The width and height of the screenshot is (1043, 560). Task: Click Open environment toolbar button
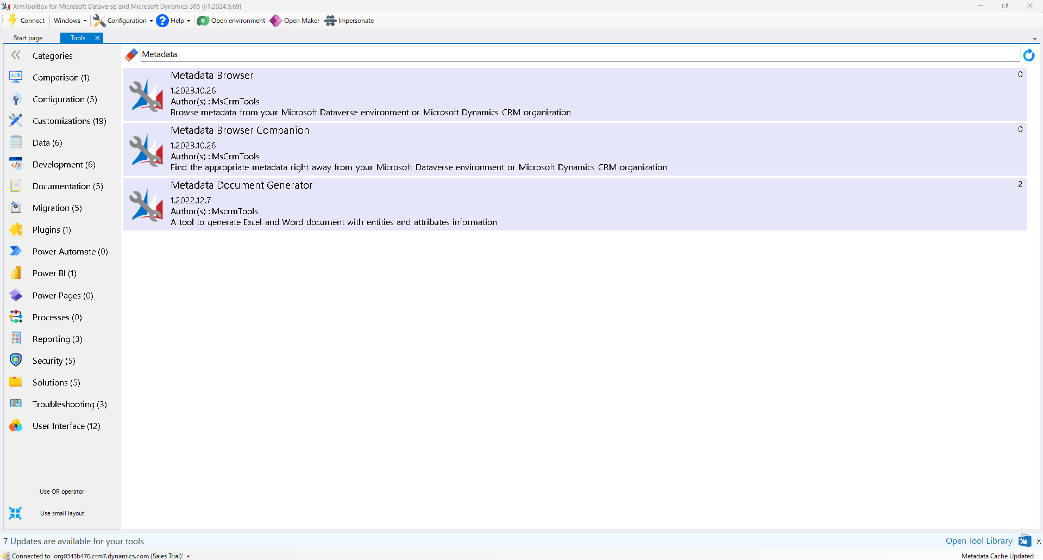[231, 21]
